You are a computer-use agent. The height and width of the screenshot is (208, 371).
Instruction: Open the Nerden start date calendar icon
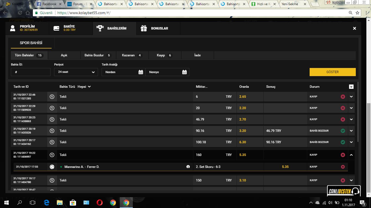click(x=141, y=72)
